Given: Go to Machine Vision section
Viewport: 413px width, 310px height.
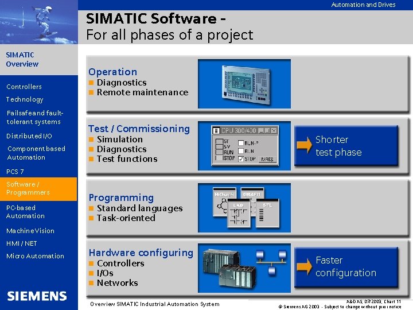Looking at the screenshot, I should tap(30, 231).
